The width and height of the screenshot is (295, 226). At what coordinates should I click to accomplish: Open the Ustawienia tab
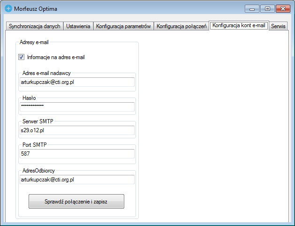click(x=78, y=26)
